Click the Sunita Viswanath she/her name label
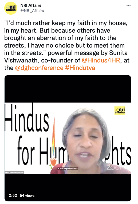The image size is (138, 204). pyautogui.click(x=14, y=172)
